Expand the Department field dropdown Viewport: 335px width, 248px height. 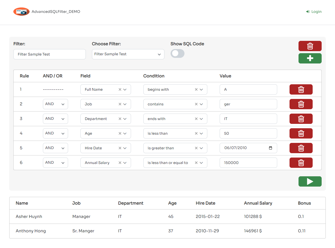[125, 119]
